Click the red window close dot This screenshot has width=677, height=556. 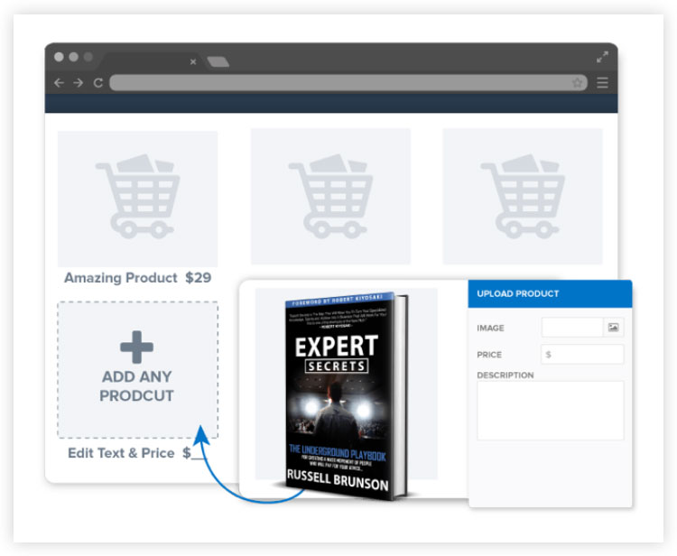click(x=60, y=57)
